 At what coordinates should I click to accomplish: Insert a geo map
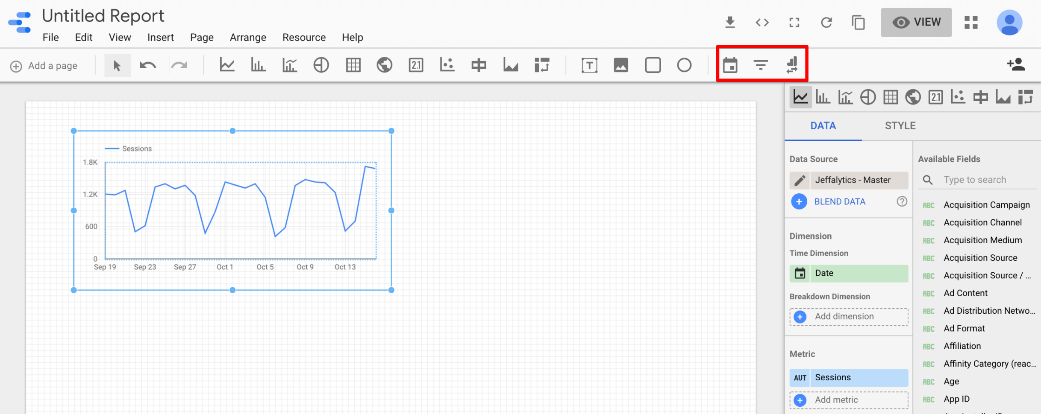click(384, 65)
